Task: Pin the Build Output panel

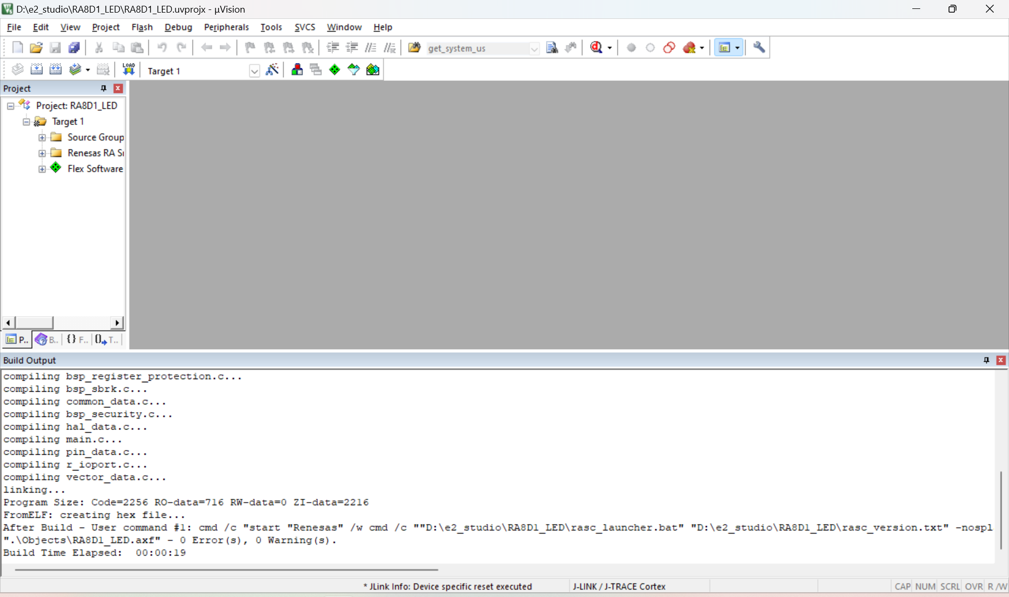Action: [986, 360]
